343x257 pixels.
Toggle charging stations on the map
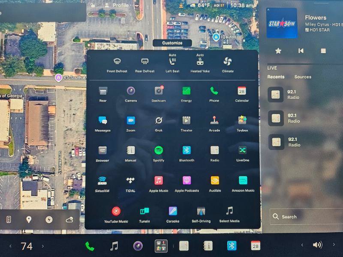pos(49,220)
